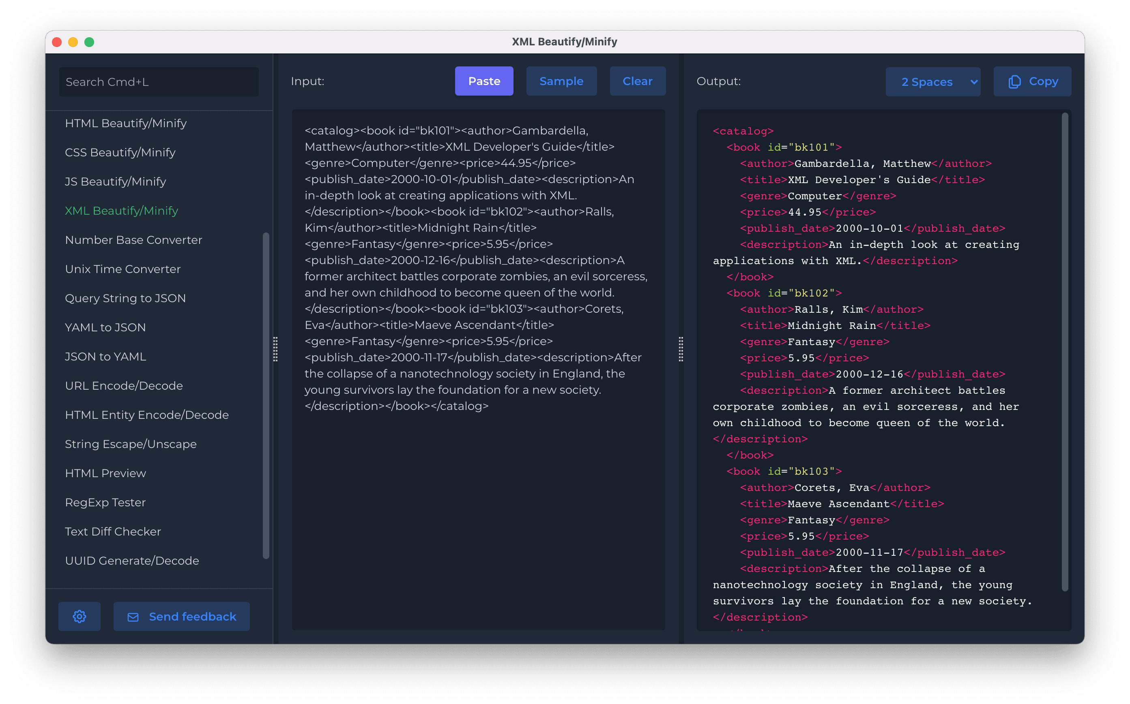This screenshot has height=704, width=1130.
Task: Open the JS Beautify/Minify tool
Action: [115, 181]
